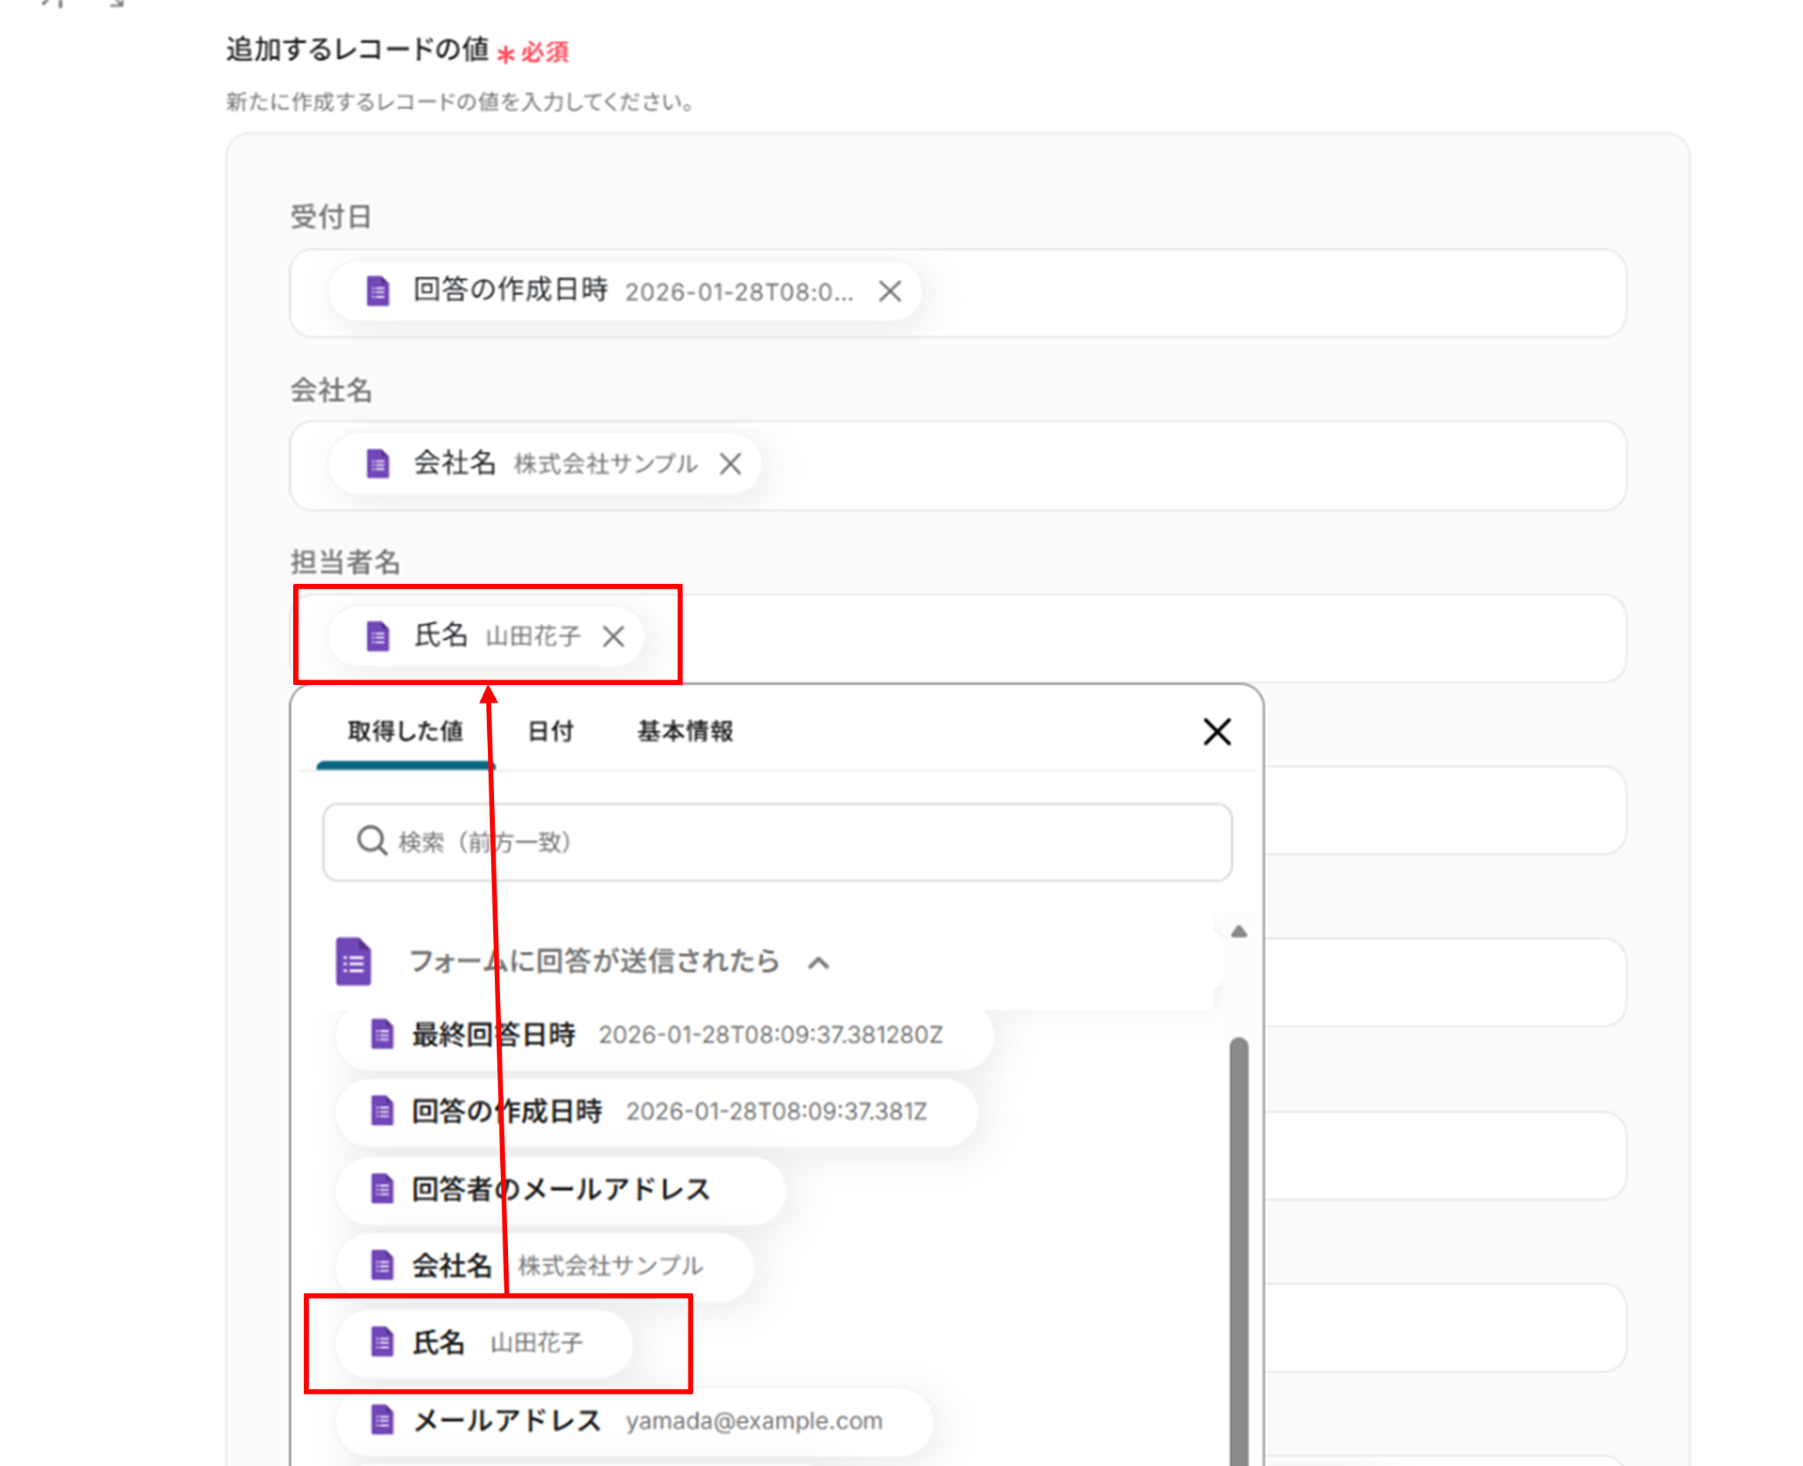Viewport: 1803px width, 1466px height.
Task: Choose 氏名 山田花子 in the list
Action: (x=484, y=1343)
